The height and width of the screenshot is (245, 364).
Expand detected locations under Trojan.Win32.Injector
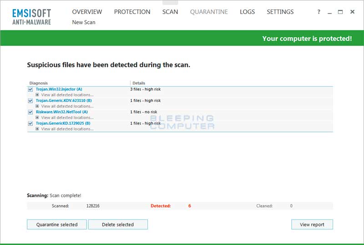37,95
